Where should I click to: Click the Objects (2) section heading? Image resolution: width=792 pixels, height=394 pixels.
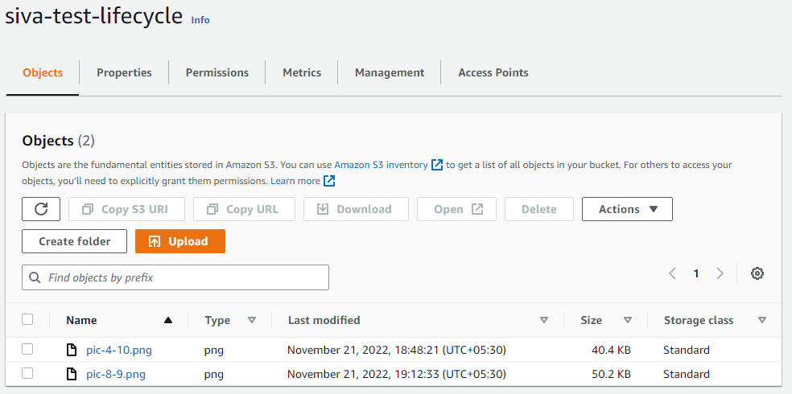[58, 141]
